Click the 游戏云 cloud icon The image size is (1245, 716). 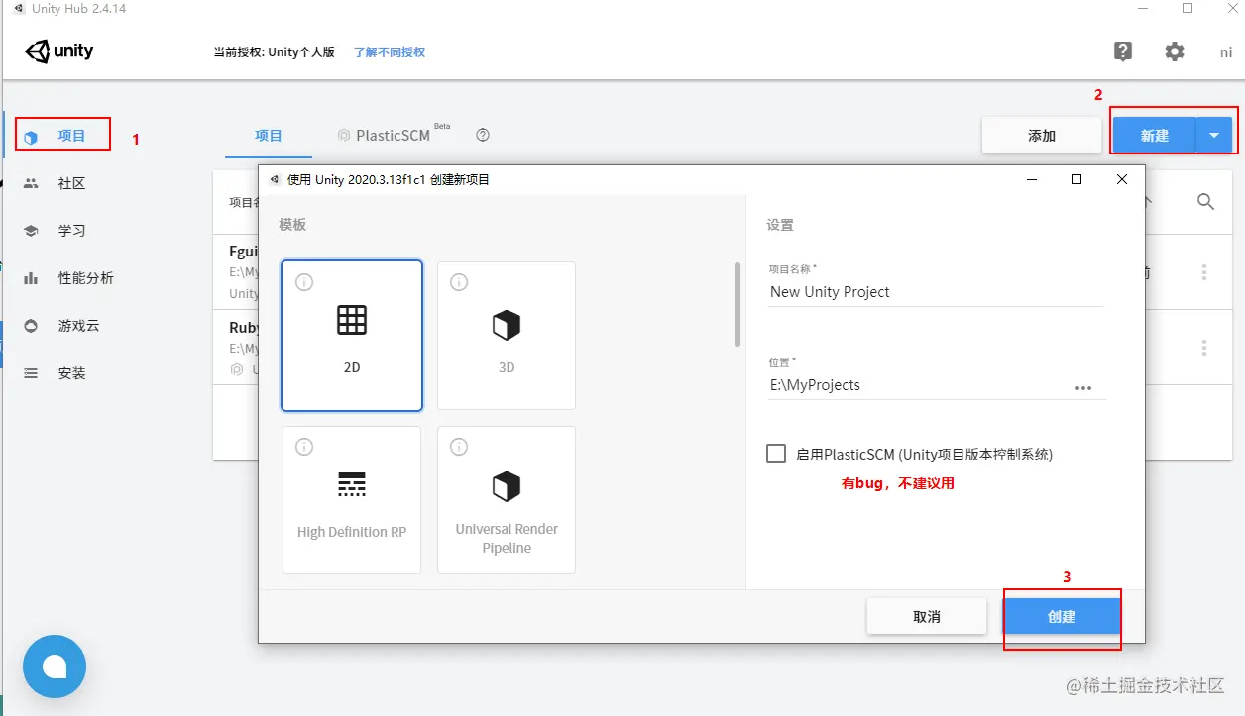click(x=31, y=326)
